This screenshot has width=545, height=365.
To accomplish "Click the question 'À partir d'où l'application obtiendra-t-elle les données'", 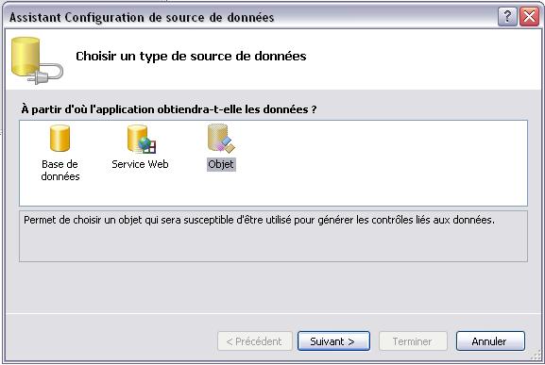I will point(169,109).
